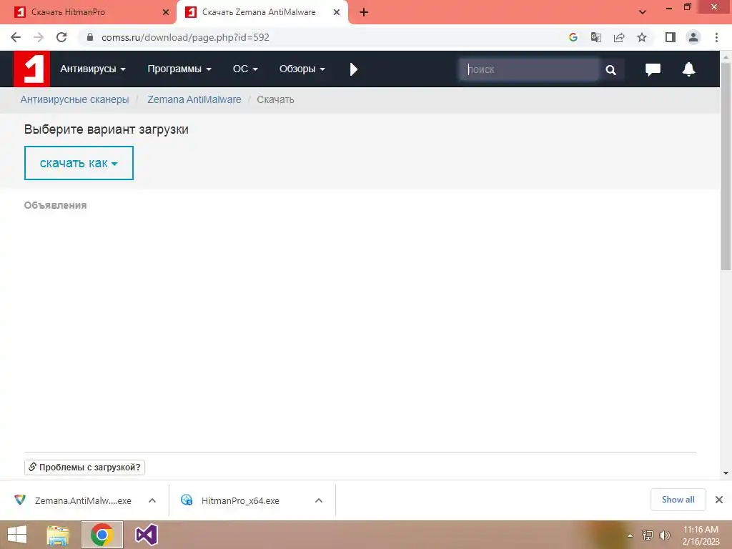The width and height of the screenshot is (732, 549).
Task: Open the Windows Start button
Action: (17, 535)
